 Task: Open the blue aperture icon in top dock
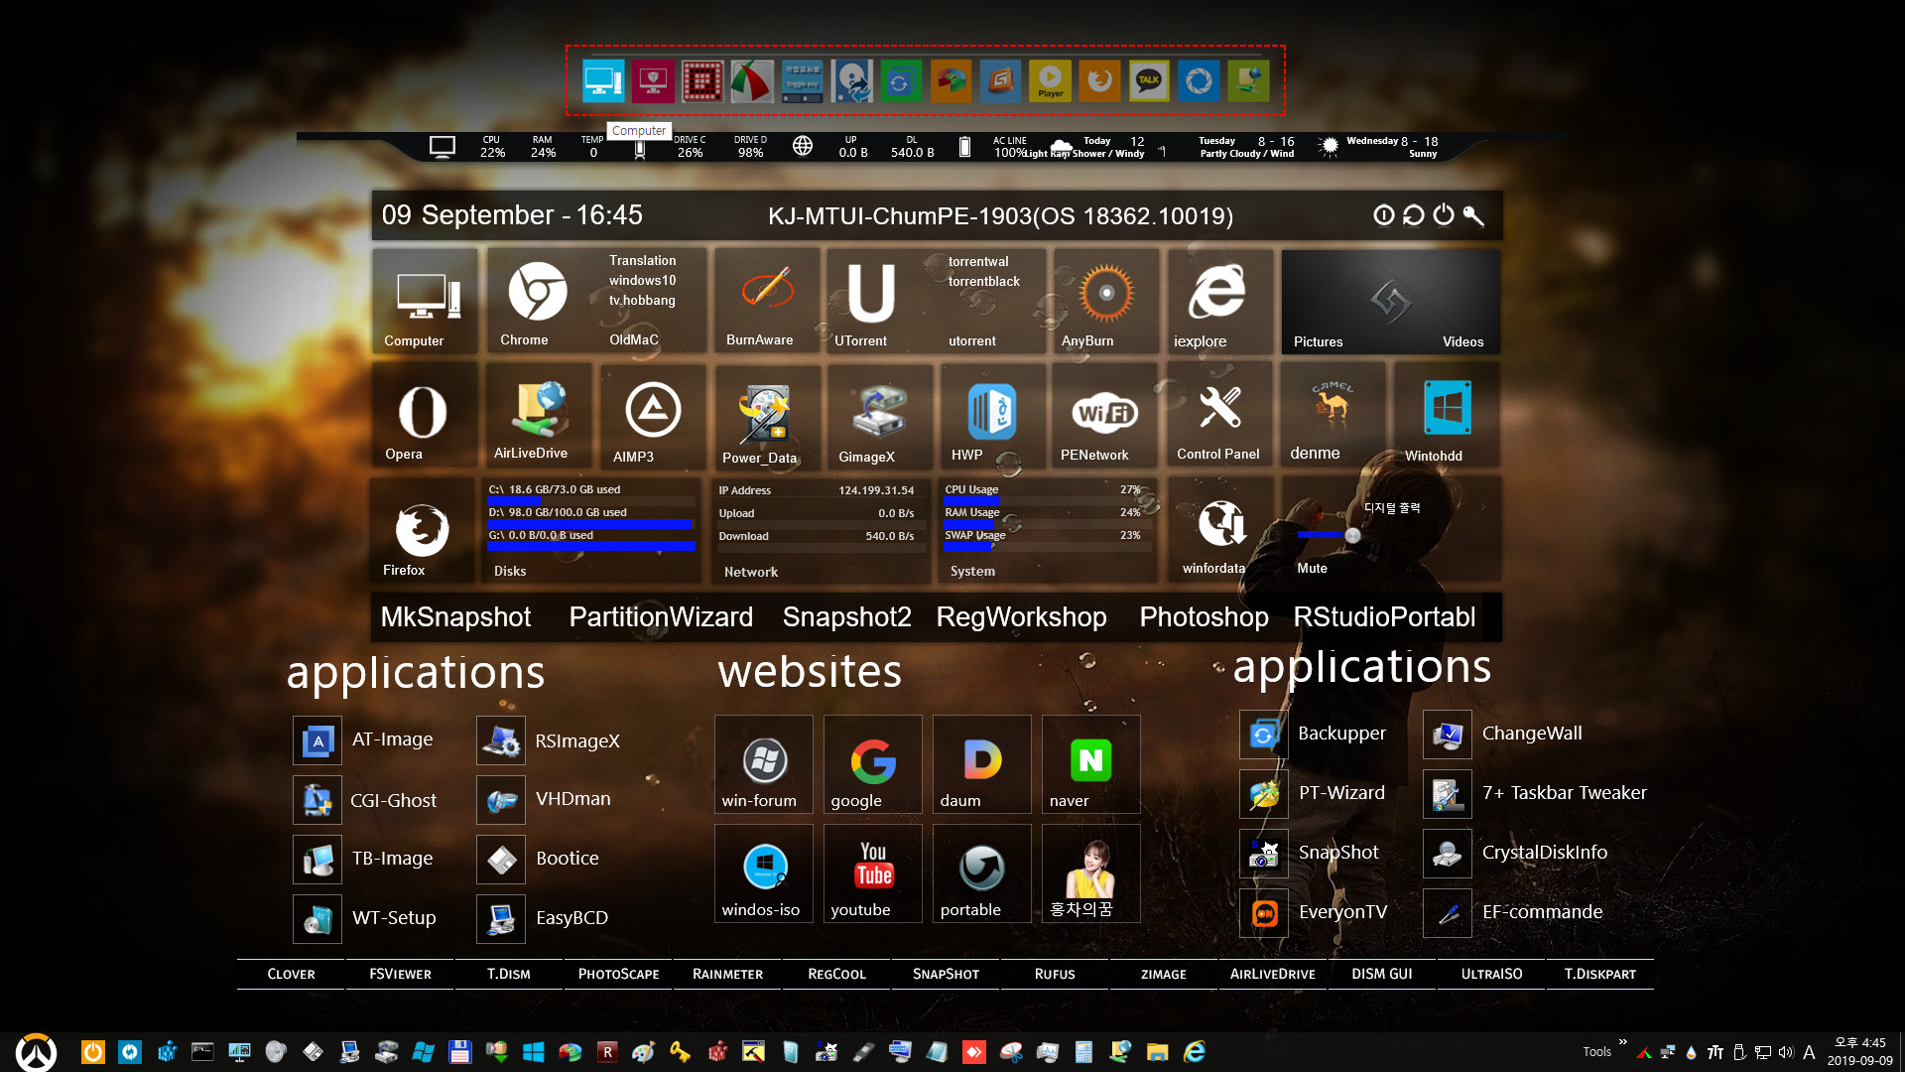click(x=1199, y=80)
